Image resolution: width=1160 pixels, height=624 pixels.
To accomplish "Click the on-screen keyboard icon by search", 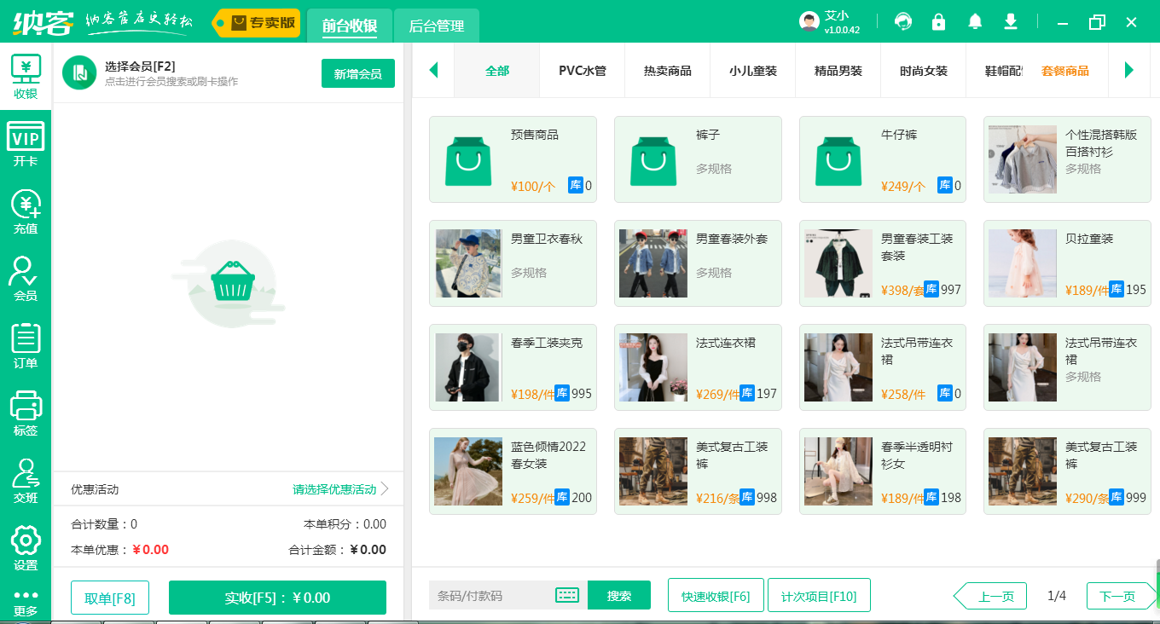I will click(567, 595).
